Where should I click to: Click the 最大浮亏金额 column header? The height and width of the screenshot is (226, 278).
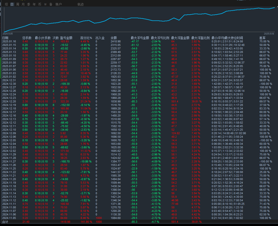140,38
